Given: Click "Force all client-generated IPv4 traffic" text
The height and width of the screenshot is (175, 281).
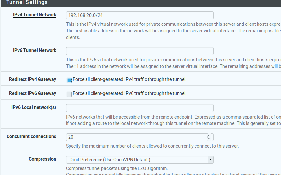Looking at the screenshot, I should coord(130,79).
